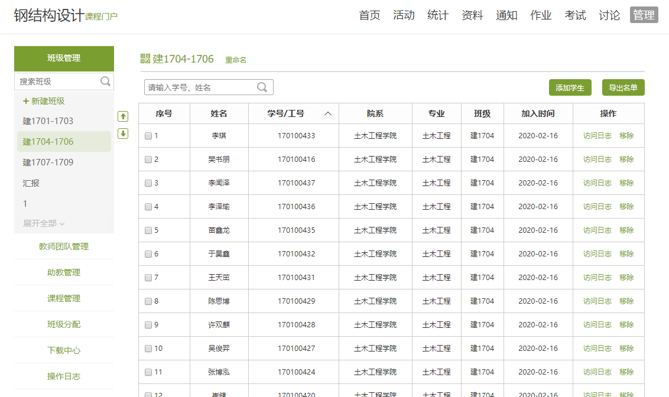Expand the class list with 展开全部

[44, 223]
